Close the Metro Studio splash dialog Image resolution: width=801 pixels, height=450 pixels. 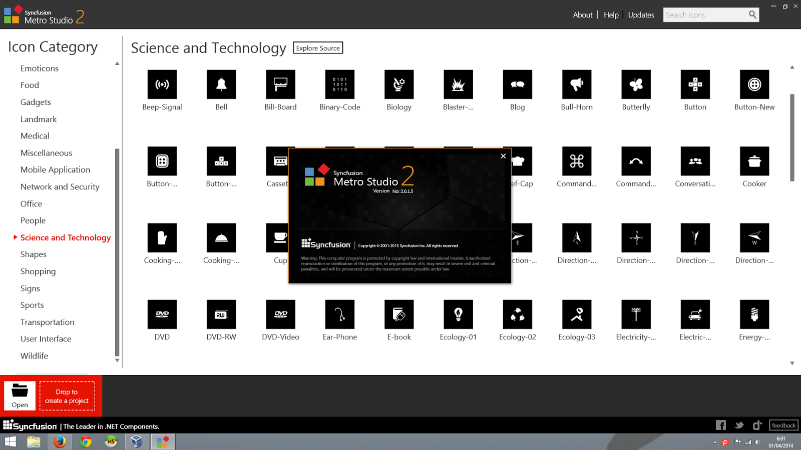pos(503,156)
